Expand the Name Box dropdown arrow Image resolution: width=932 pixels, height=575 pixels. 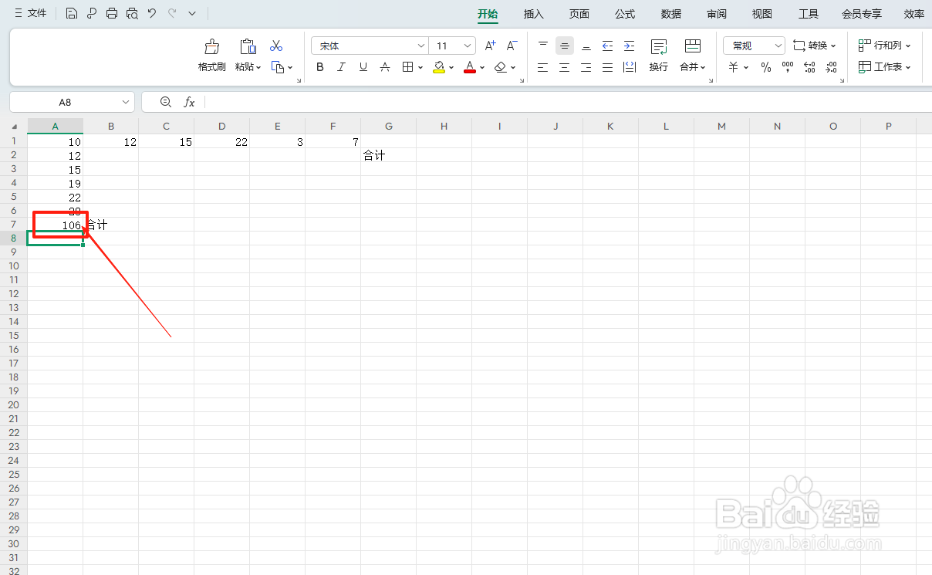(127, 102)
